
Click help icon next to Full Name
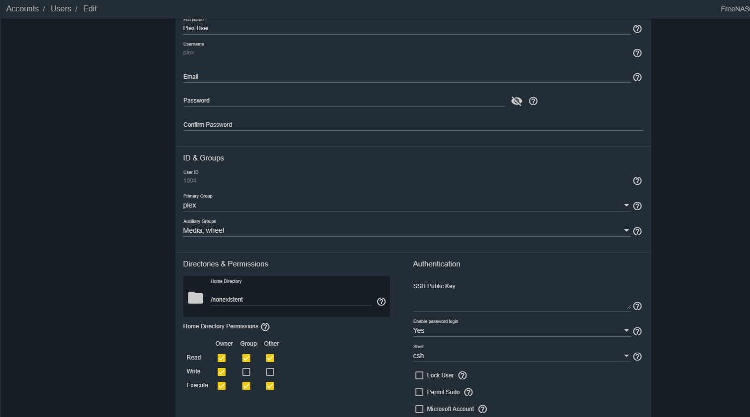(637, 29)
